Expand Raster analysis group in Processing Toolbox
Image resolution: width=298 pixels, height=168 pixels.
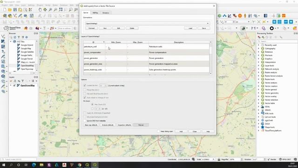click(x=258, y=73)
